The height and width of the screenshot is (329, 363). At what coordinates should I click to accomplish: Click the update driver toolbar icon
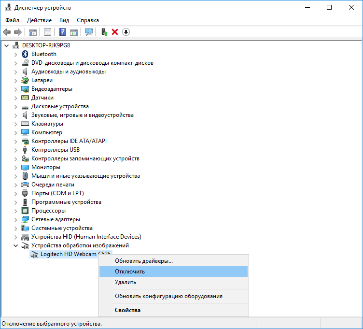(104, 32)
